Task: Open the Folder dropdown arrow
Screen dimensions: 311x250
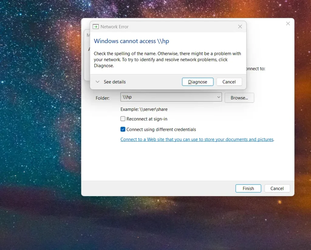Action: click(x=218, y=97)
